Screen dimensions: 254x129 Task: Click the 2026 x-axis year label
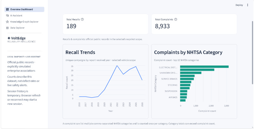pos(142,105)
